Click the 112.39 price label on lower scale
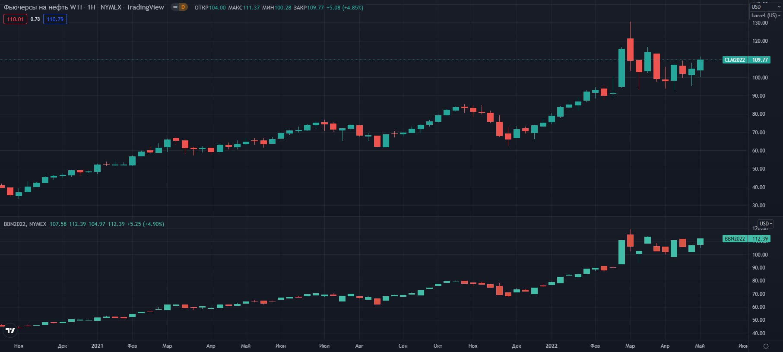 pyautogui.click(x=760, y=238)
